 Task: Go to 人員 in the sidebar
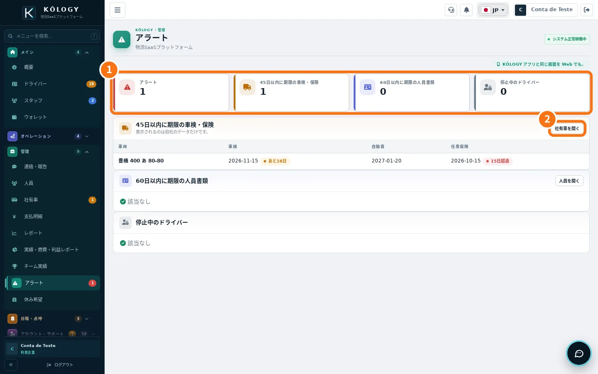click(53, 183)
